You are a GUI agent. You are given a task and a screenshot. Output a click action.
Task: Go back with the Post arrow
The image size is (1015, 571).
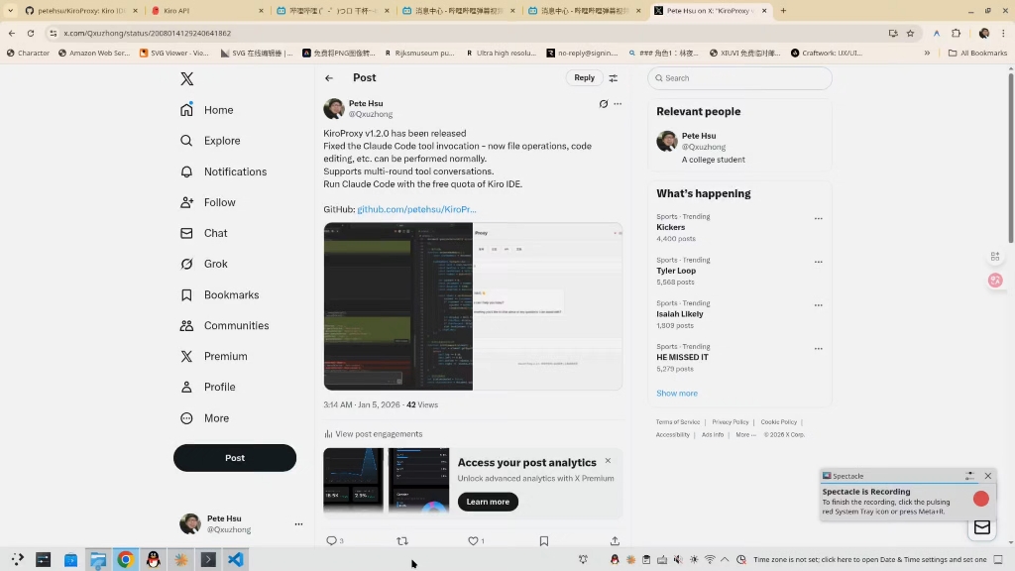(x=329, y=78)
